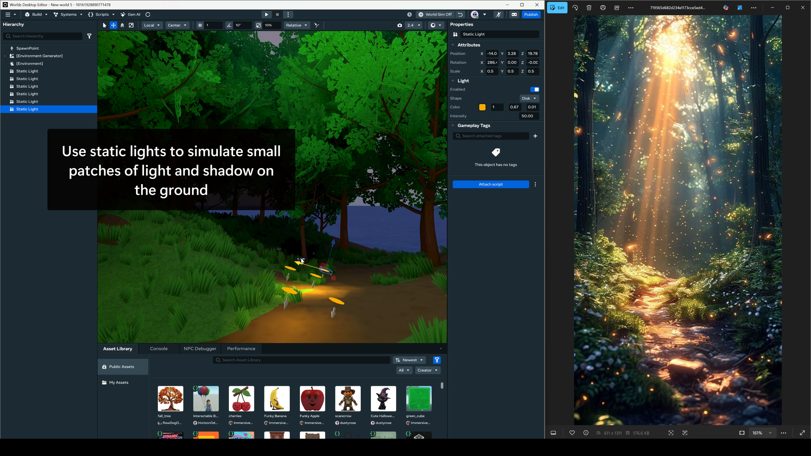
Task: Click the Play preview button
Action: click(x=267, y=14)
